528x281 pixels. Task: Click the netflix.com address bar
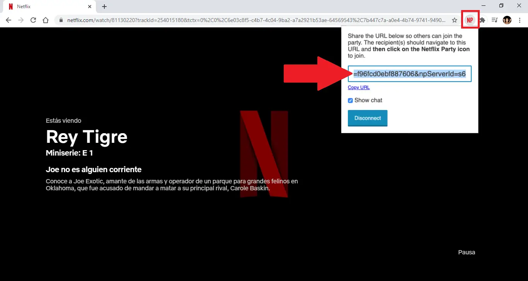click(255, 20)
